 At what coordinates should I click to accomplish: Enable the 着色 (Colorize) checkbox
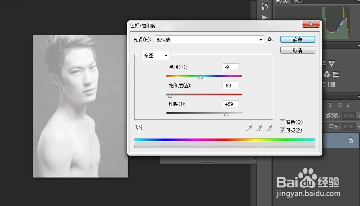pos(282,122)
